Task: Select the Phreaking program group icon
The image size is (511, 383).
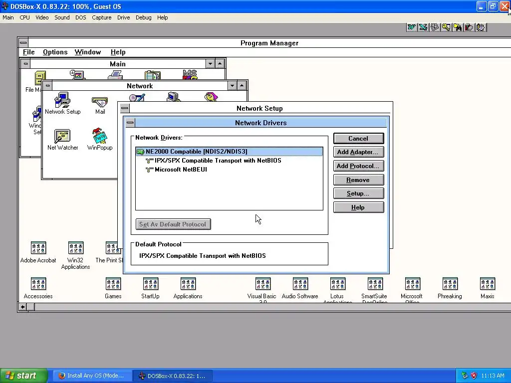Action: [x=450, y=288]
